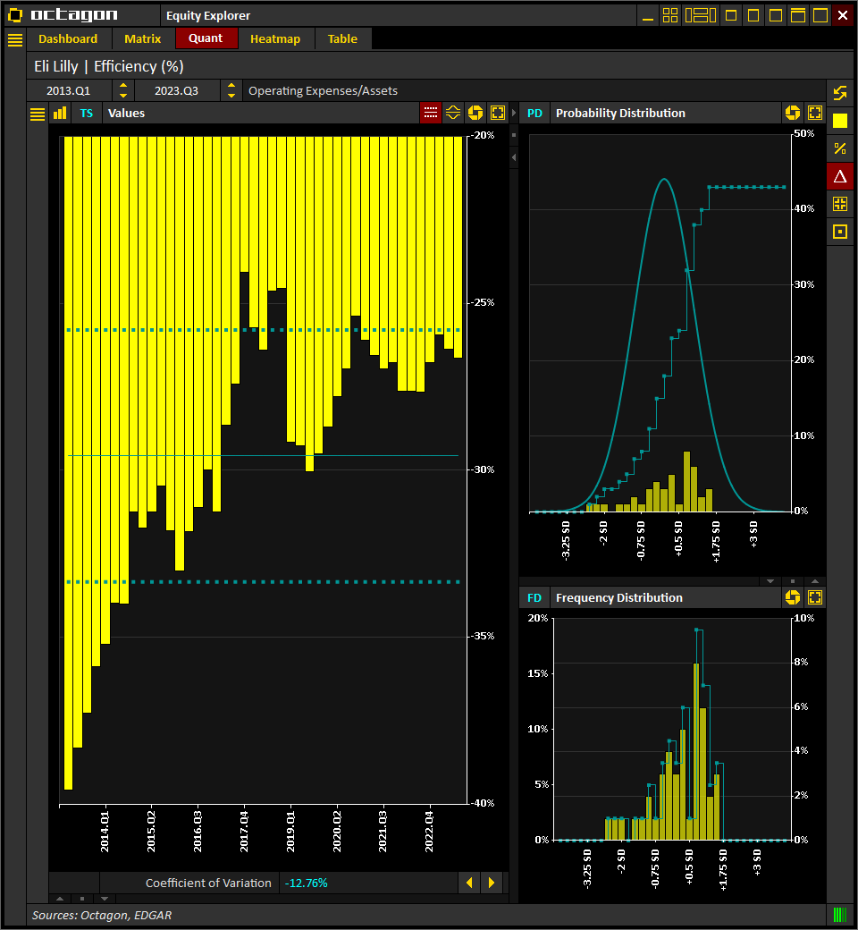Choose the medium window size preset
858x930 pixels.
click(776, 15)
